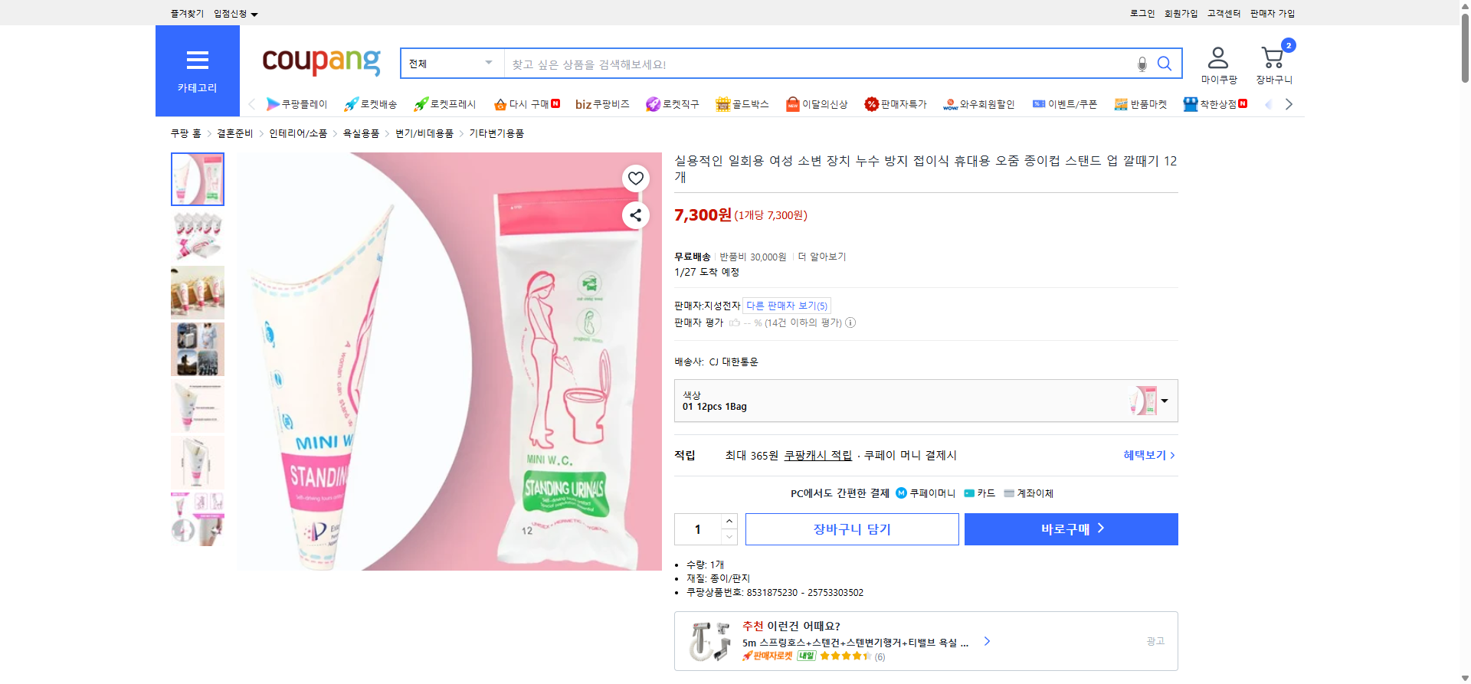Click the seller rating info icon
The height and width of the screenshot is (684, 1471).
click(850, 322)
